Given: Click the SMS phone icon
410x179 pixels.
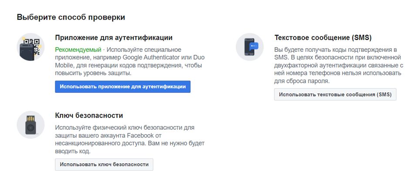Looking at the screenshot, I should coord(250,46).
